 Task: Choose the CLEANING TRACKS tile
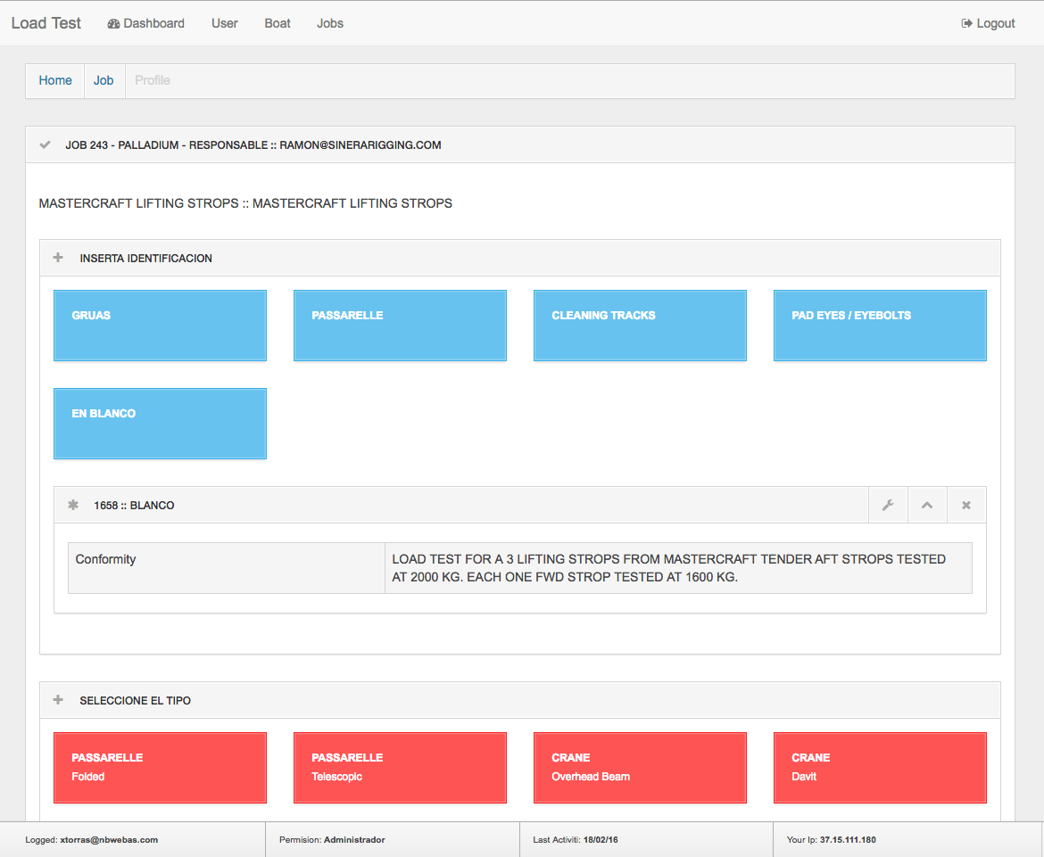click(x=640, y=325)
